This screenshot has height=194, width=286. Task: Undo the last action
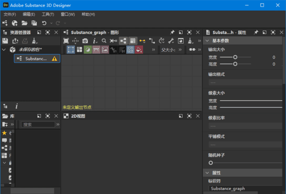pyautogui.click(x=44, y=23)
